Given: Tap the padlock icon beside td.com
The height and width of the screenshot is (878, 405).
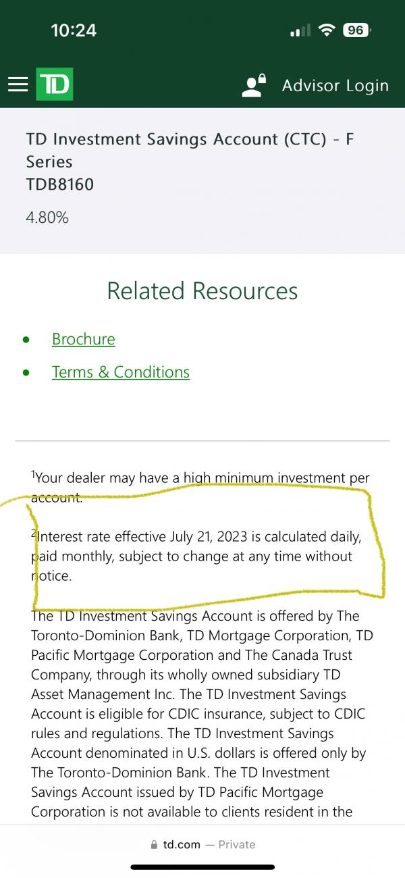Looking at the screenshot, I should click(x=154, y=845).
